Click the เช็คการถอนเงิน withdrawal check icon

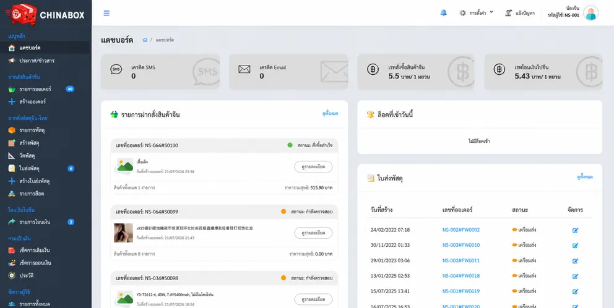(x=12, y=263)
